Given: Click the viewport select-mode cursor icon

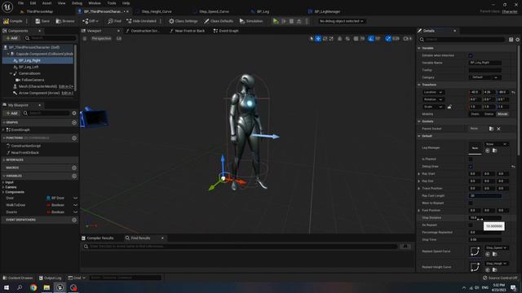Looking at the screenshot, I should click(312, 38).
